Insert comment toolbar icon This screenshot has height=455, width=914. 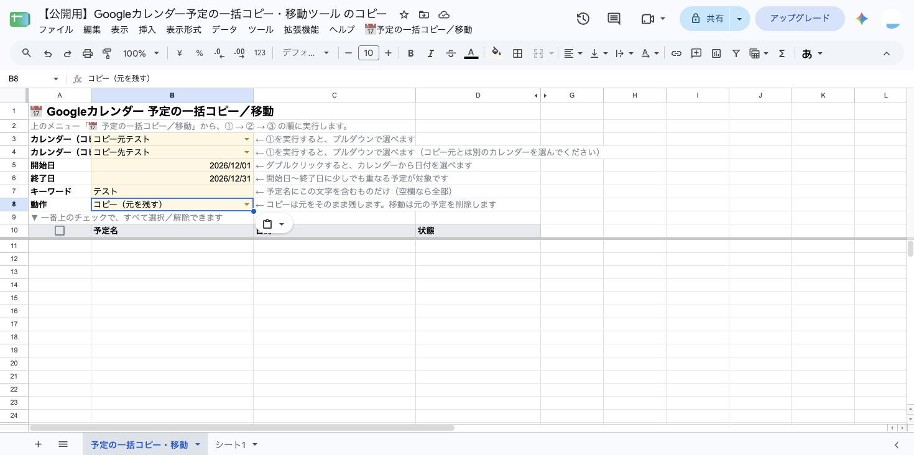696,53
